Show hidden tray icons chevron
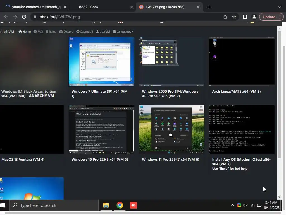Image resolution: width=286 pixels, height=215 pixels. tap(232, 205)
